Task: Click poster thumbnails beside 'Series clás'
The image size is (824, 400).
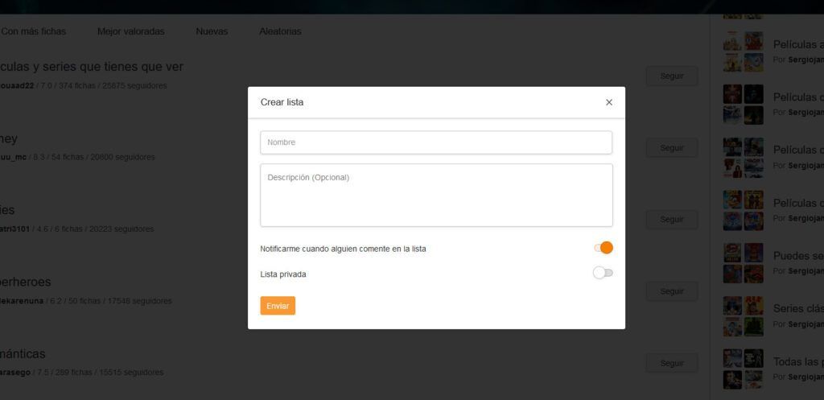Action: pyautogui.click(x=743, y=316)
